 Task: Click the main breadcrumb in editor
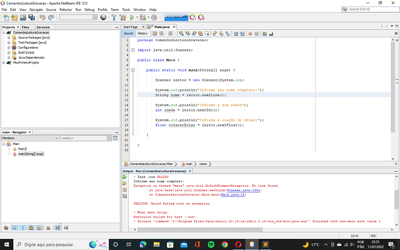tap(189, 164)
